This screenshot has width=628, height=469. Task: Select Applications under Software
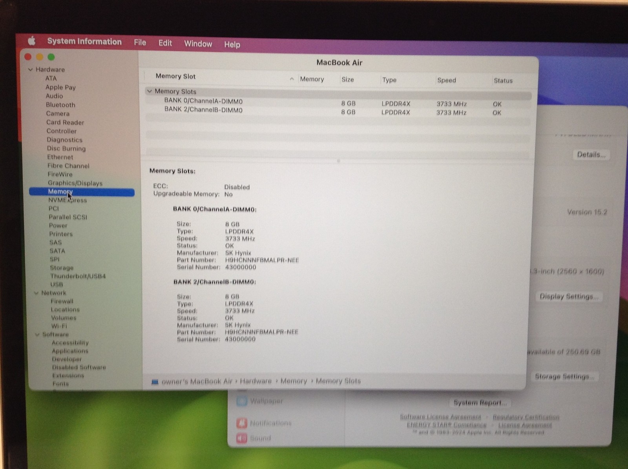click(70, 351)
